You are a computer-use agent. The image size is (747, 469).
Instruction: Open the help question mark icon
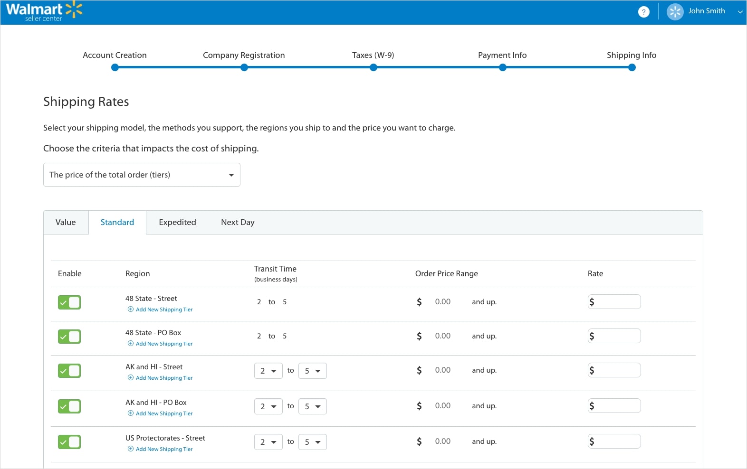[643, 12]
